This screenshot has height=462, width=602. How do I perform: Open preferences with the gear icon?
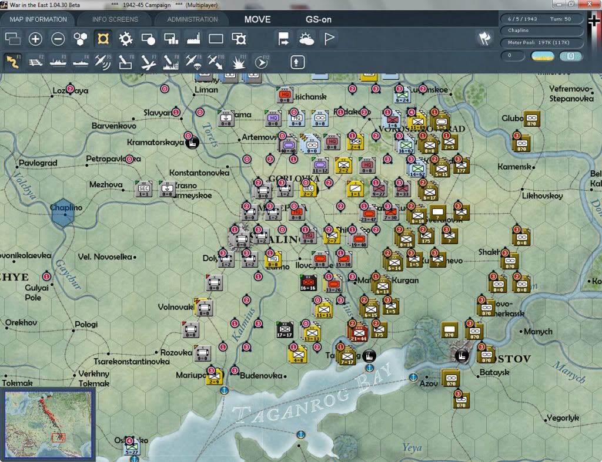pyautogui.click(x=126, y=39)
